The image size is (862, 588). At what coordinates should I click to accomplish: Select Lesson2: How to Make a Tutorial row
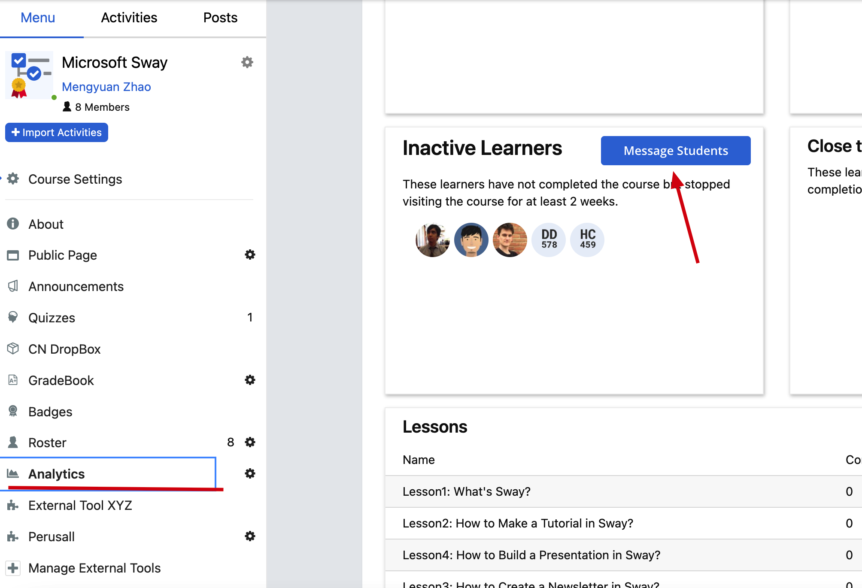tap(623, 523)
